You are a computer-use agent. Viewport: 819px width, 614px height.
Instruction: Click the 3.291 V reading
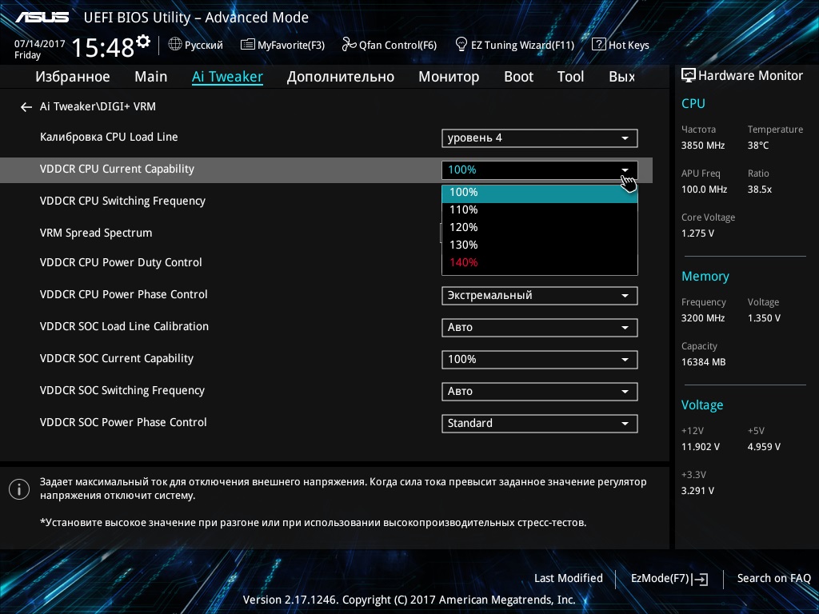click(697, 491)
